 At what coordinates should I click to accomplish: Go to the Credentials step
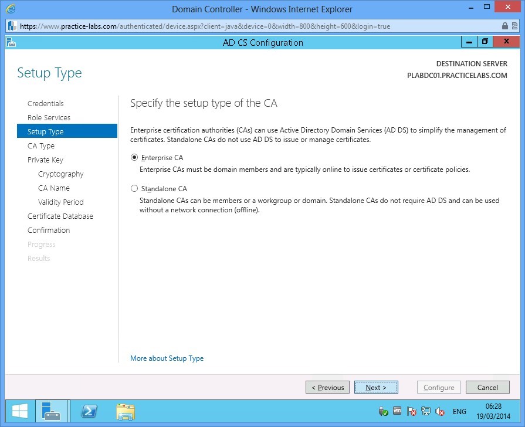point(46,103)
